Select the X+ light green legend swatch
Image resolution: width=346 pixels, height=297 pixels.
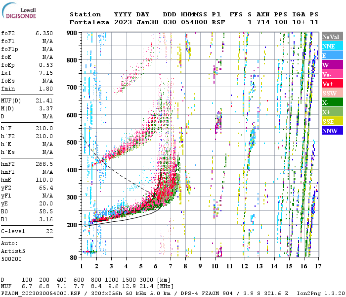pos(332,111)
